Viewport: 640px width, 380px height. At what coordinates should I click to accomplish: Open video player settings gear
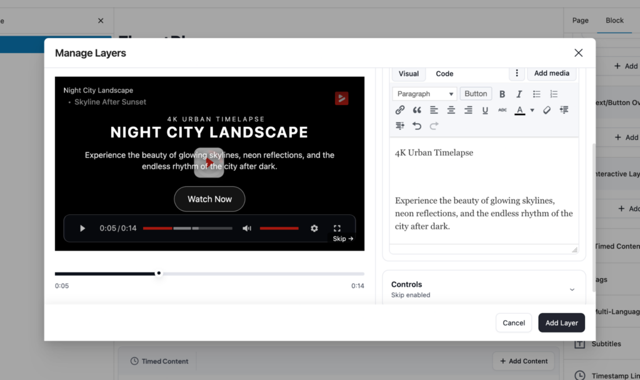tap(314, 229)
